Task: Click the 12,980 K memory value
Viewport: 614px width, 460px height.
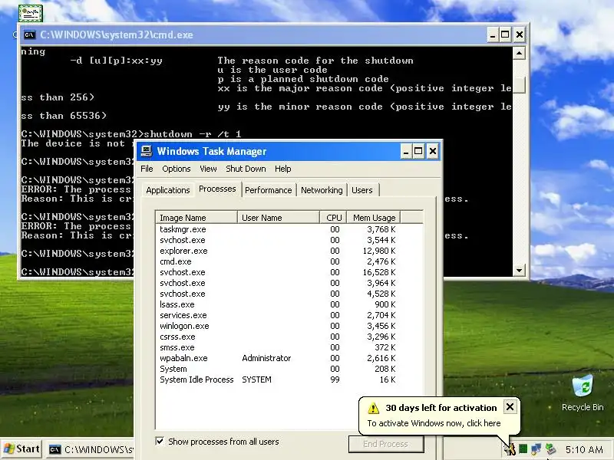Action: pos(379,251)
